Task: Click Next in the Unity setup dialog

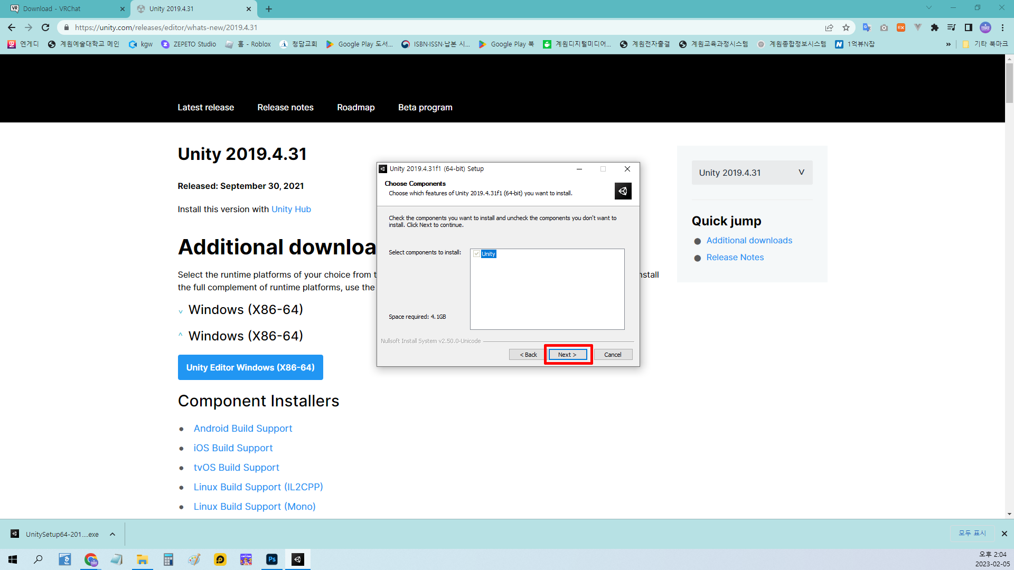Action: pyautogui.click(x=567, y=355)
